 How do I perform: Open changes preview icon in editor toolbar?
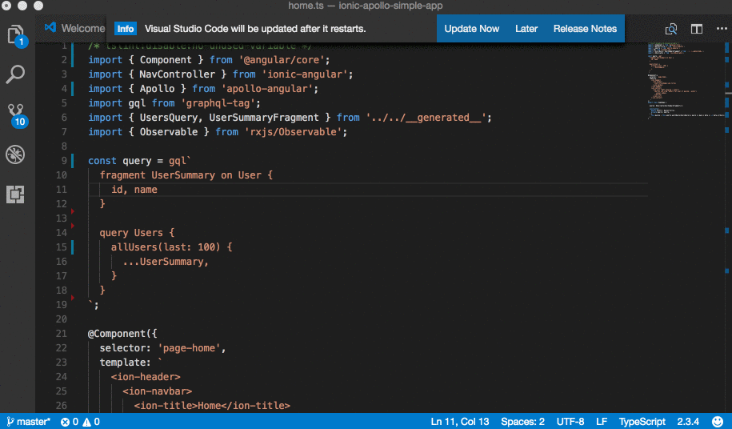671,29
